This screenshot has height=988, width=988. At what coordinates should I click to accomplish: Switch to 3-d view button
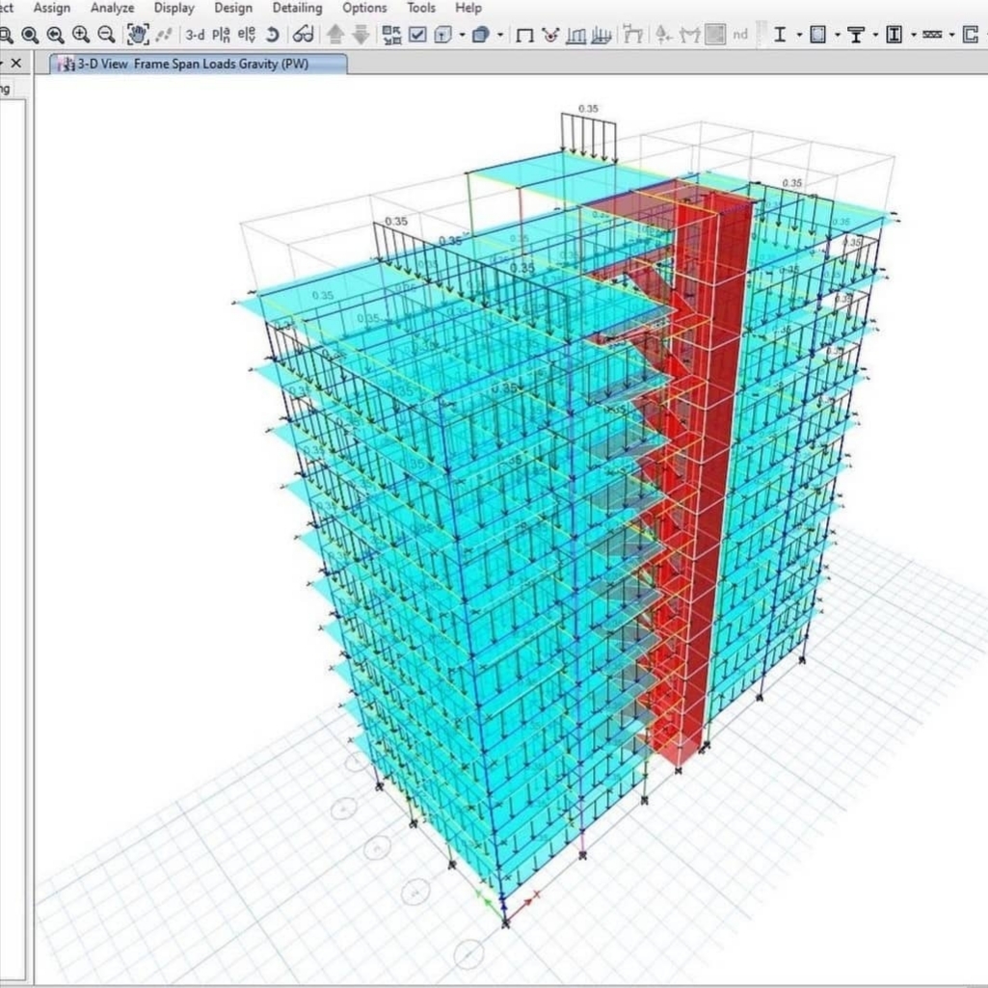[x=195, y=35]
